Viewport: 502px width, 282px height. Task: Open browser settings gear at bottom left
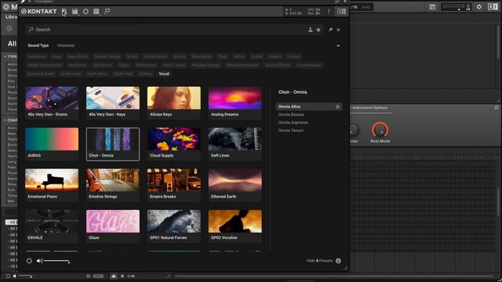pyautogui.click(x=29, y=261)
